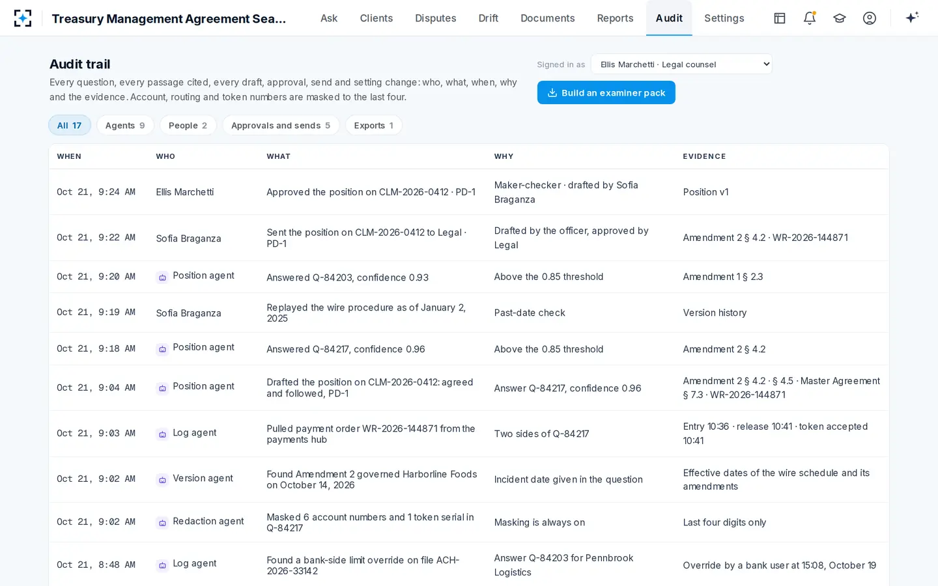Viewport: 938px width, 586px height.
Task: Go to the Clients tab
Action: coord(377,18)
